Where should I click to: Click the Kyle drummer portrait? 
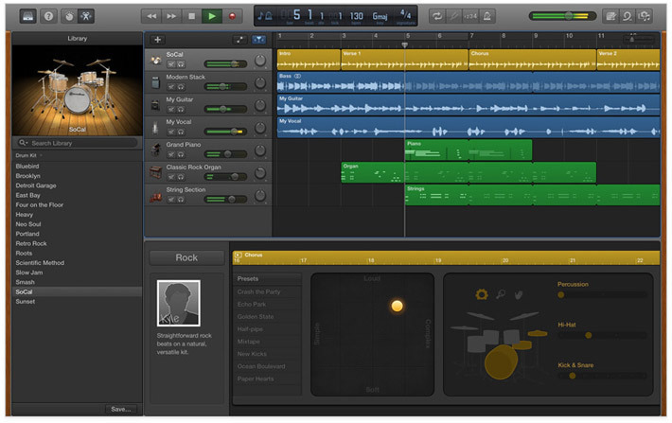[x=178, y=303]
